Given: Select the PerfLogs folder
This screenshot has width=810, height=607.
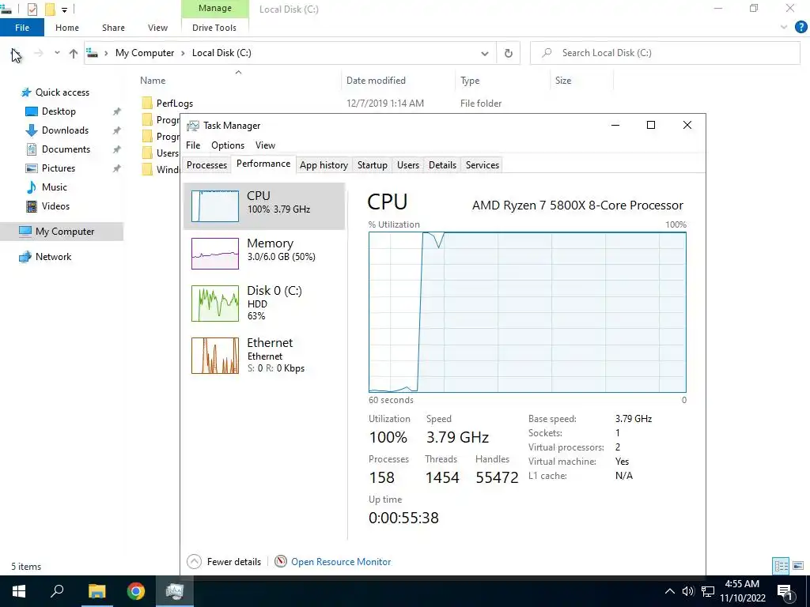Looking at the screenshot, I should (175, 104).
